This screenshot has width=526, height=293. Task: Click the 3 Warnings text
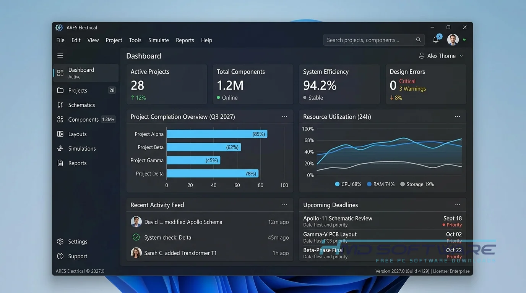point(412,89)
